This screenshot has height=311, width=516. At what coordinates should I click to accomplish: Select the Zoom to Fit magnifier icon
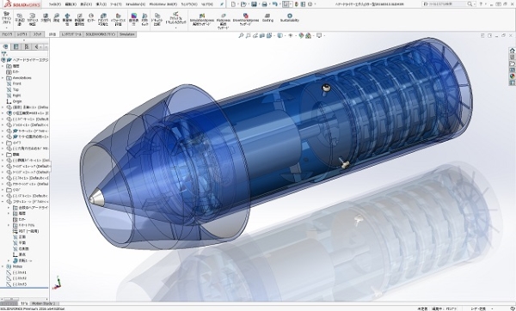[x=241, y=35]
